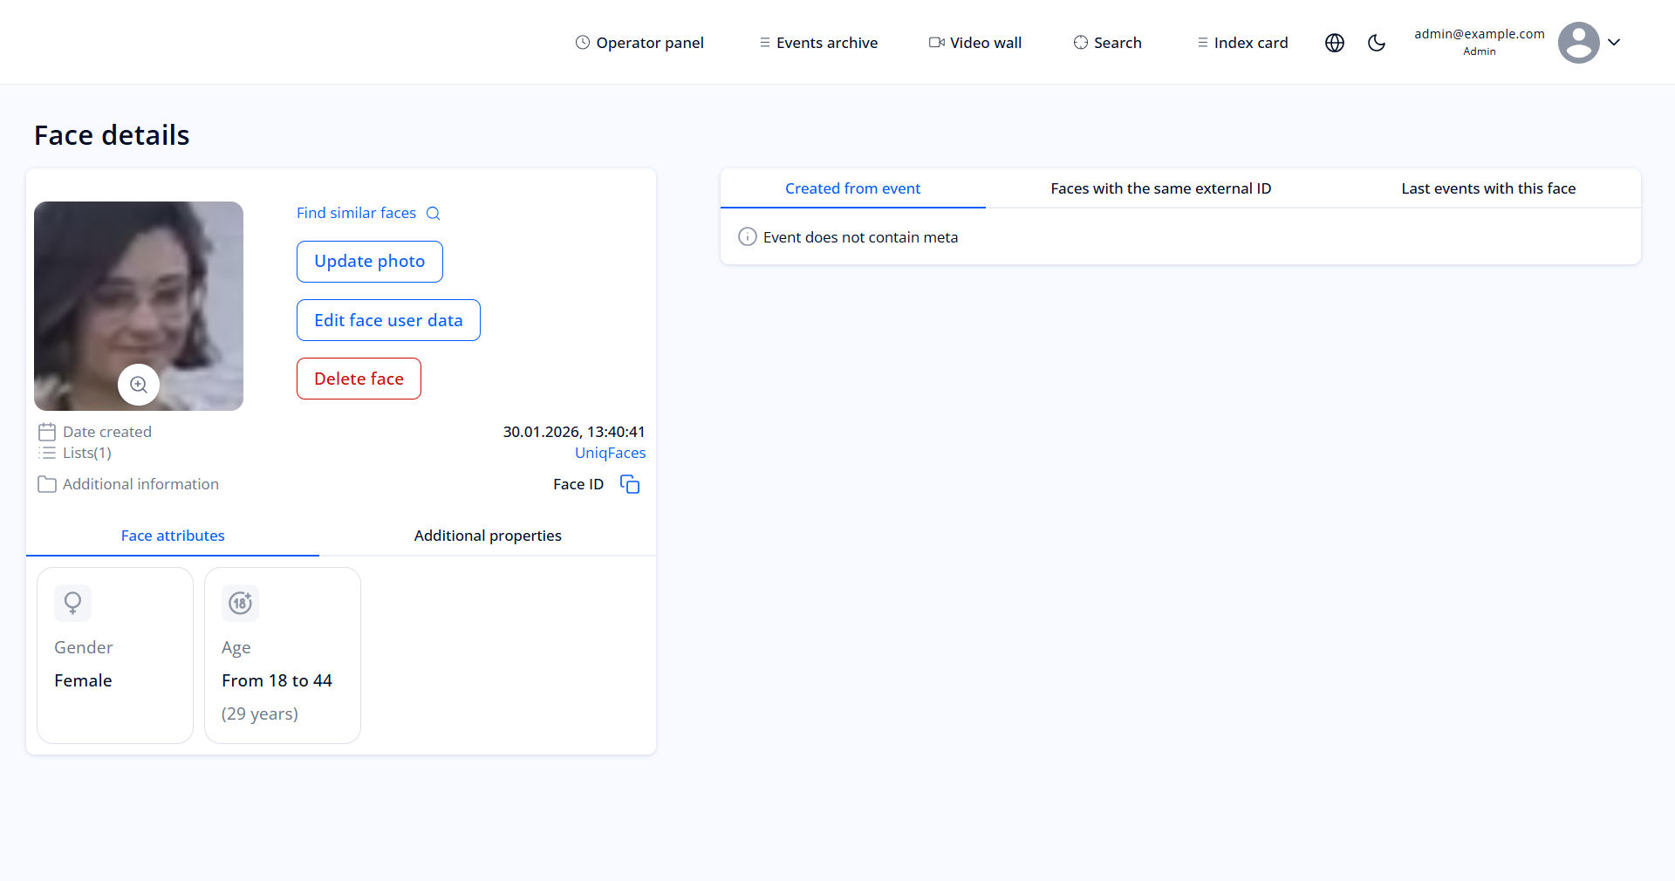Open the Events archive page

tap(818, 43)
